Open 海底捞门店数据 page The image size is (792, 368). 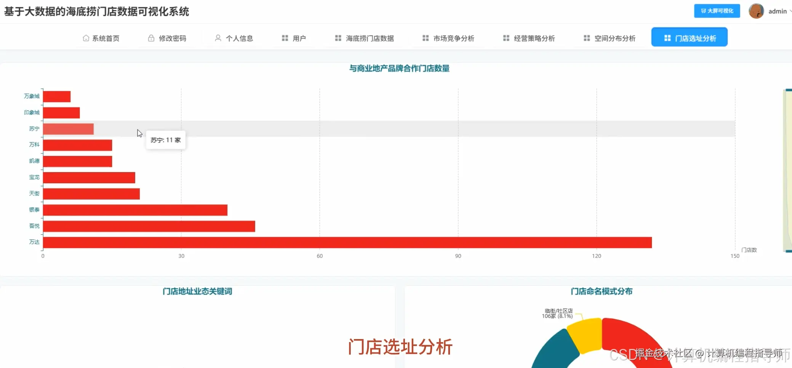(x=365, y=38)
